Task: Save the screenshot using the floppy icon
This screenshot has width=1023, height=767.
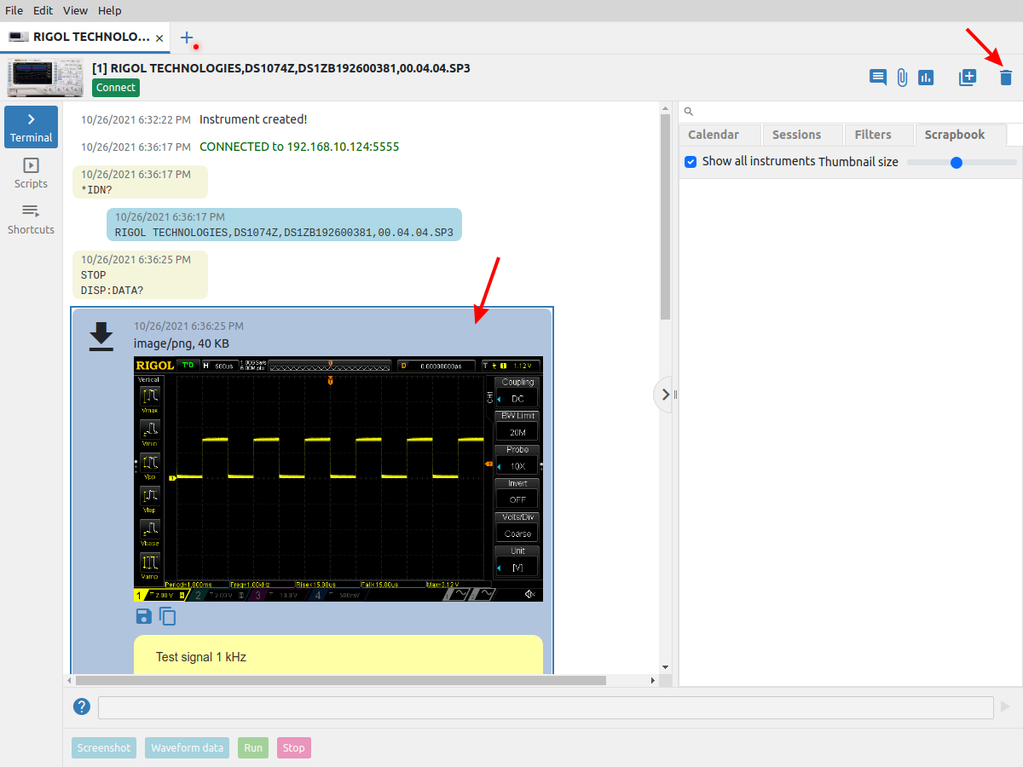Action: (143, 616)
